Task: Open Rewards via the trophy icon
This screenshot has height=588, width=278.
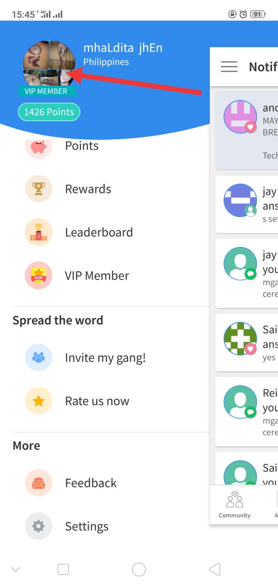Action: pos(38,189)
